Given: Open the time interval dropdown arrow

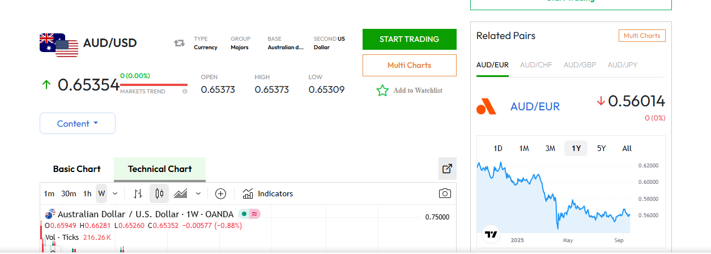Looking at the screenshot, I should click(115, 193).
